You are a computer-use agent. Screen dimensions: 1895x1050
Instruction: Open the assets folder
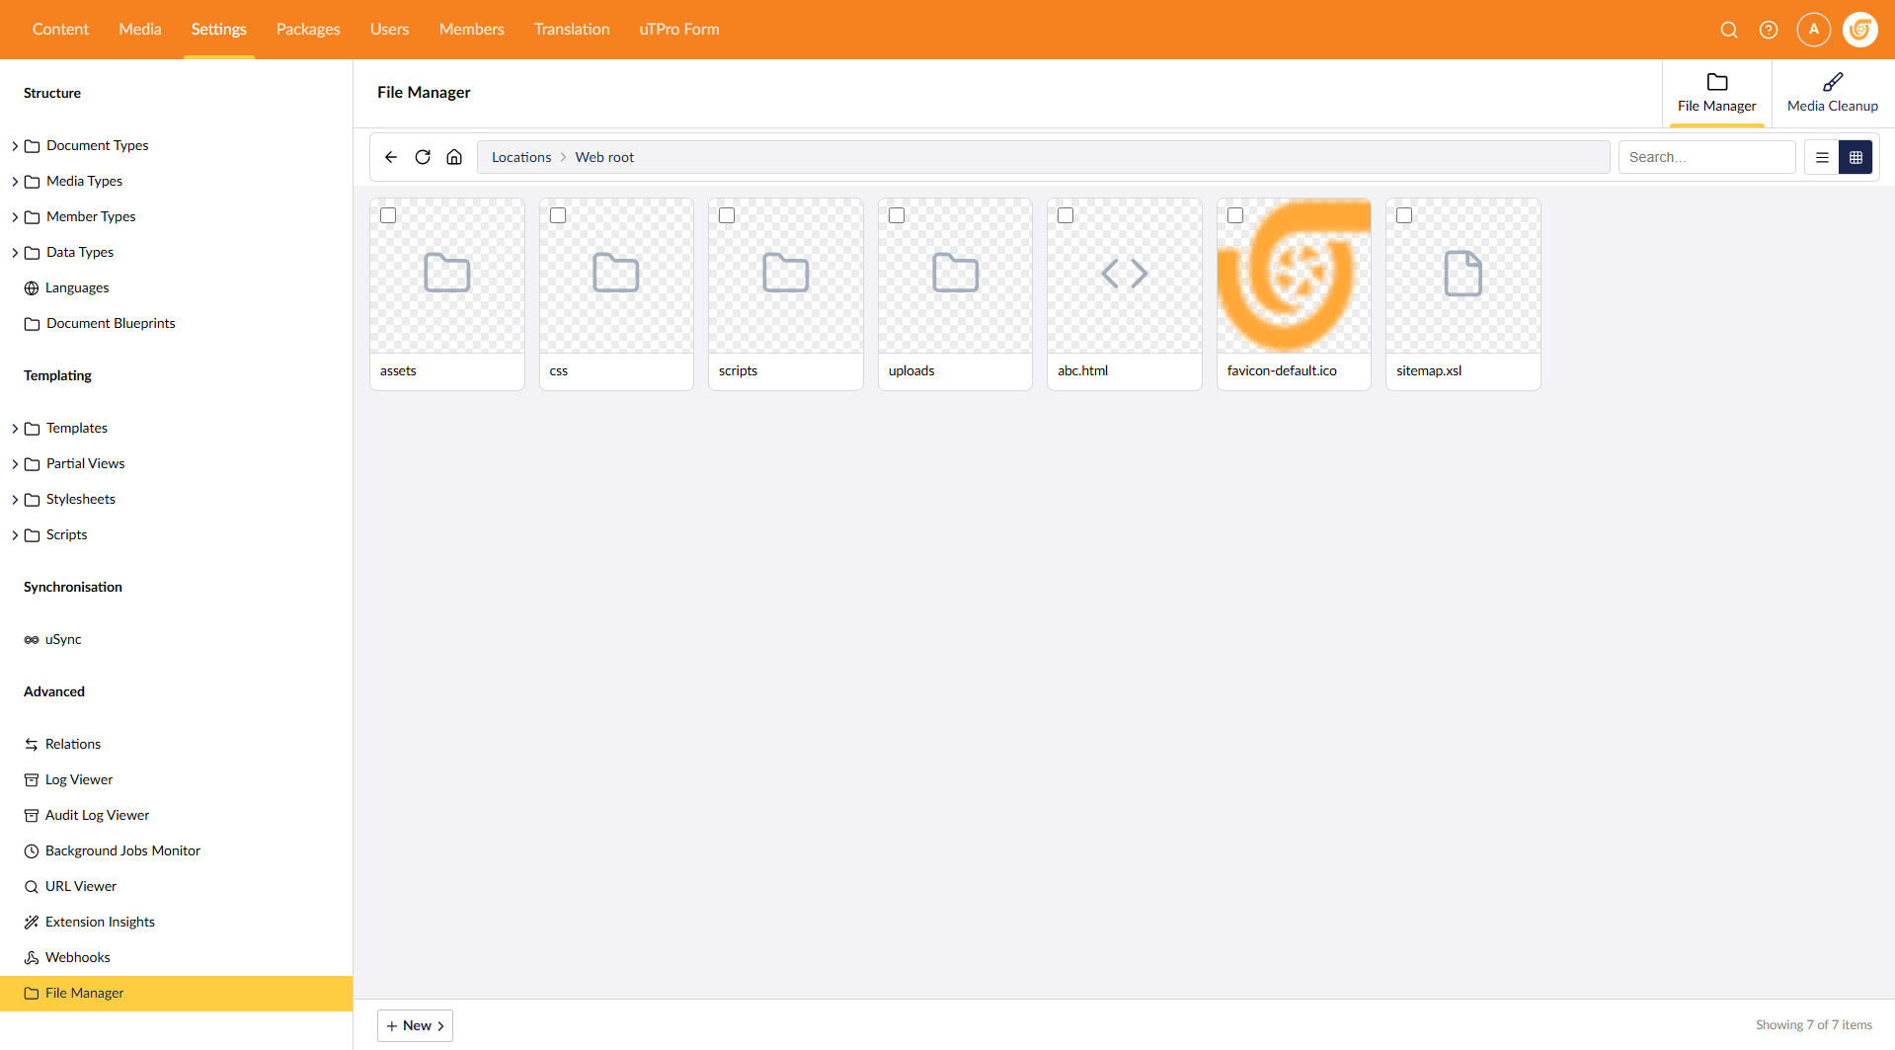pyautogui.click(x=447, y=294)
